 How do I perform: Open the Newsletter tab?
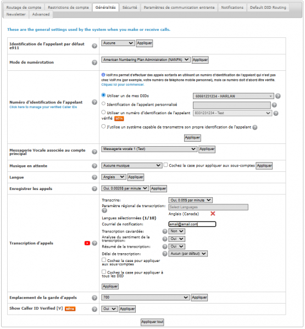[x=16, y=14]
